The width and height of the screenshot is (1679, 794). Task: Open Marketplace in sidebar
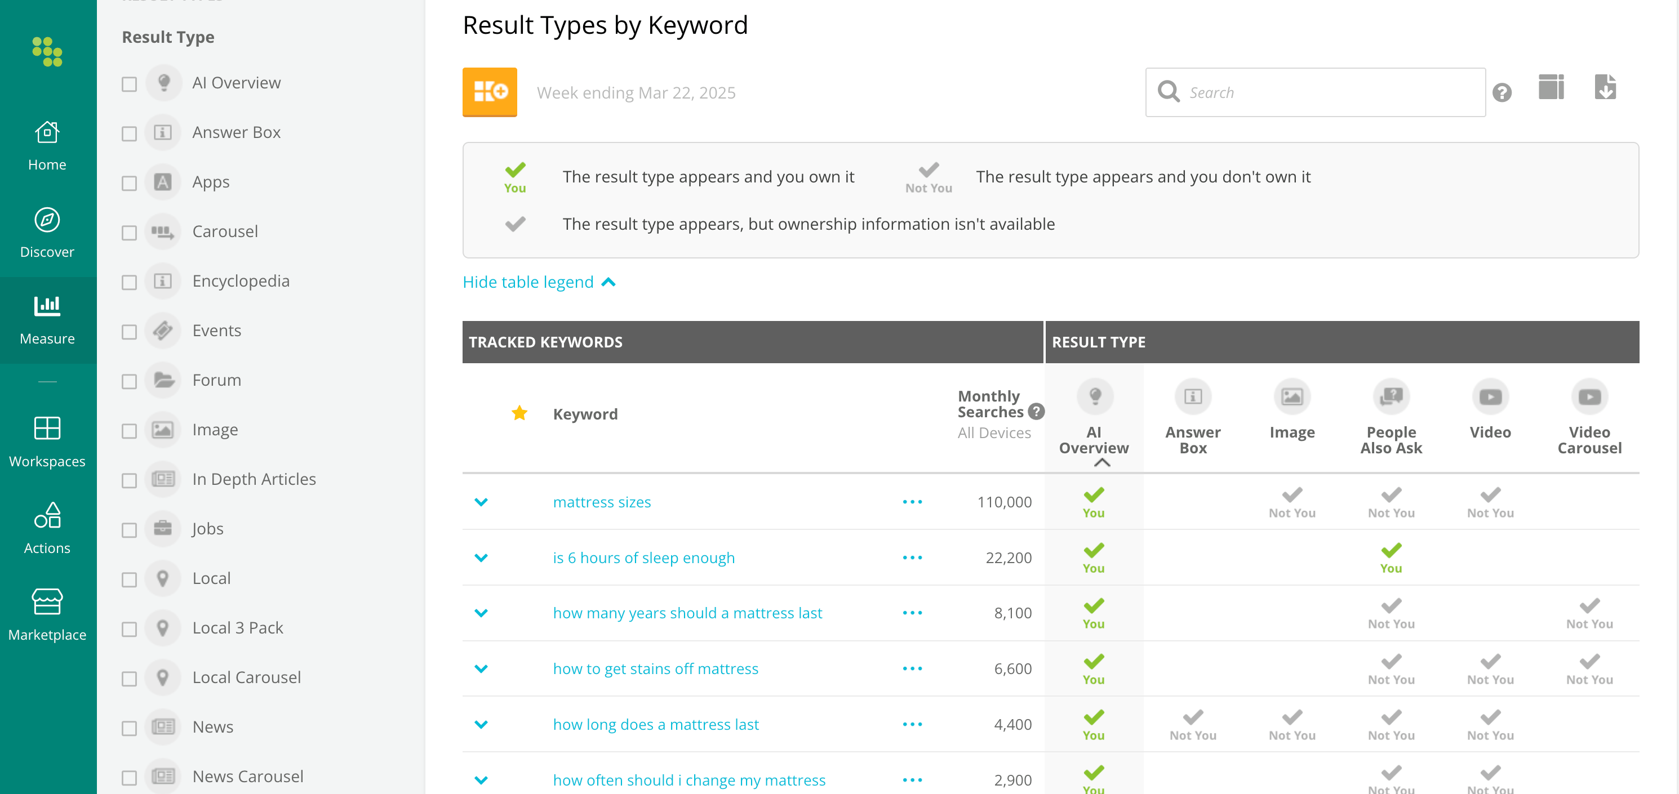(x=47, y=615)
